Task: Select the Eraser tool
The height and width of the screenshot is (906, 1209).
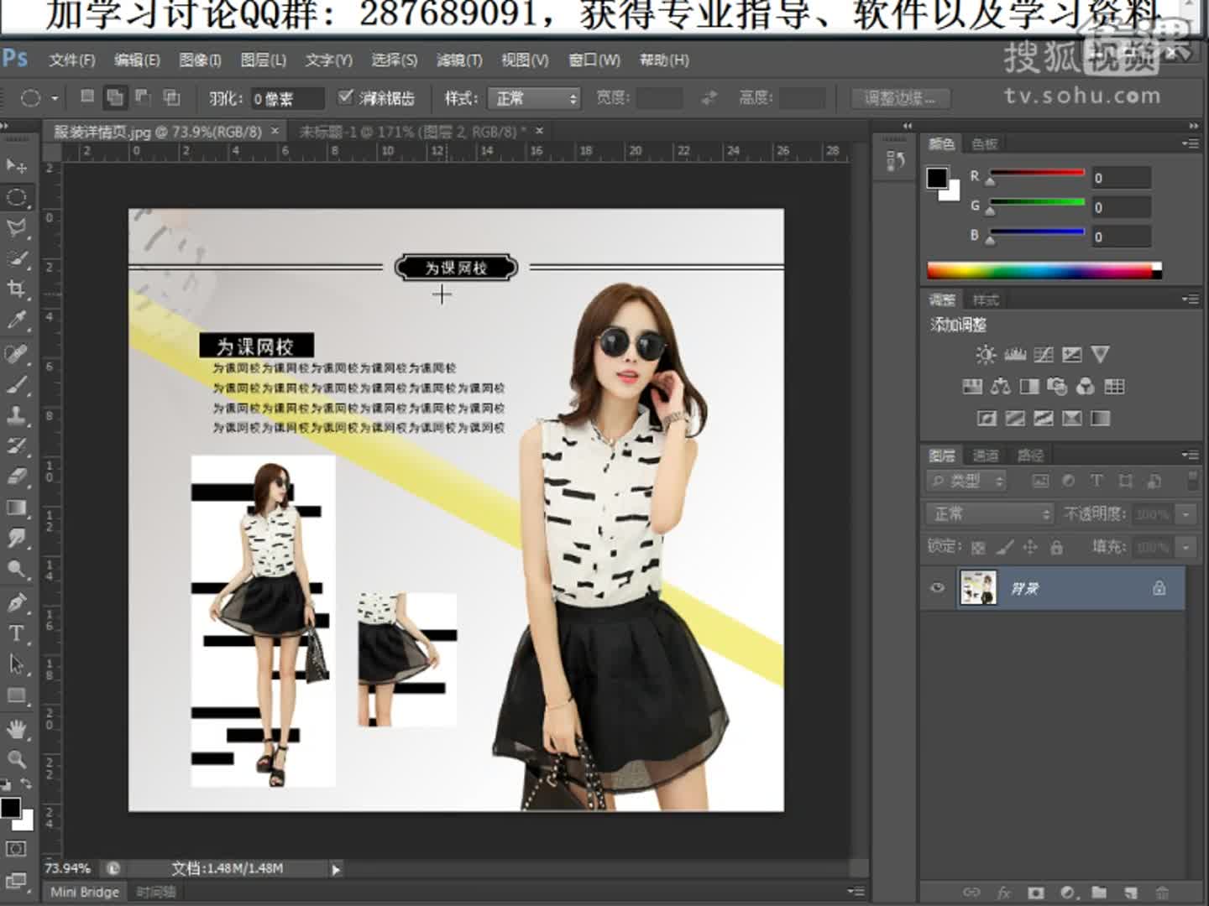Action: [16, 476]
